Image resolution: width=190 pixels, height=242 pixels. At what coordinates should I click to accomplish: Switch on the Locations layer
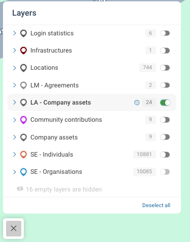pos(165,68)
